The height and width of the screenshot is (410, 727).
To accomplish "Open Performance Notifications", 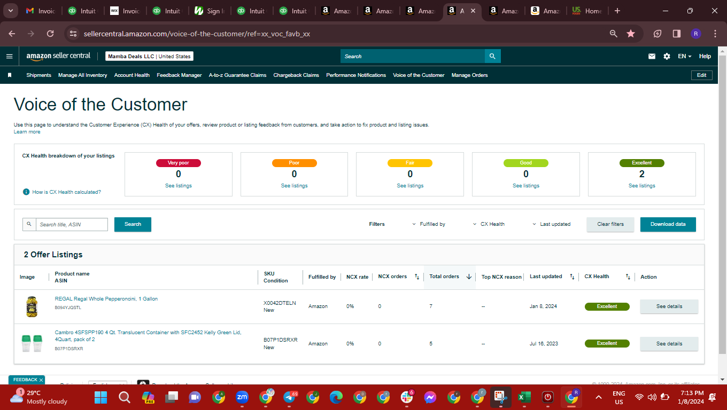I will pyautogui.click(x=356, y=75).
